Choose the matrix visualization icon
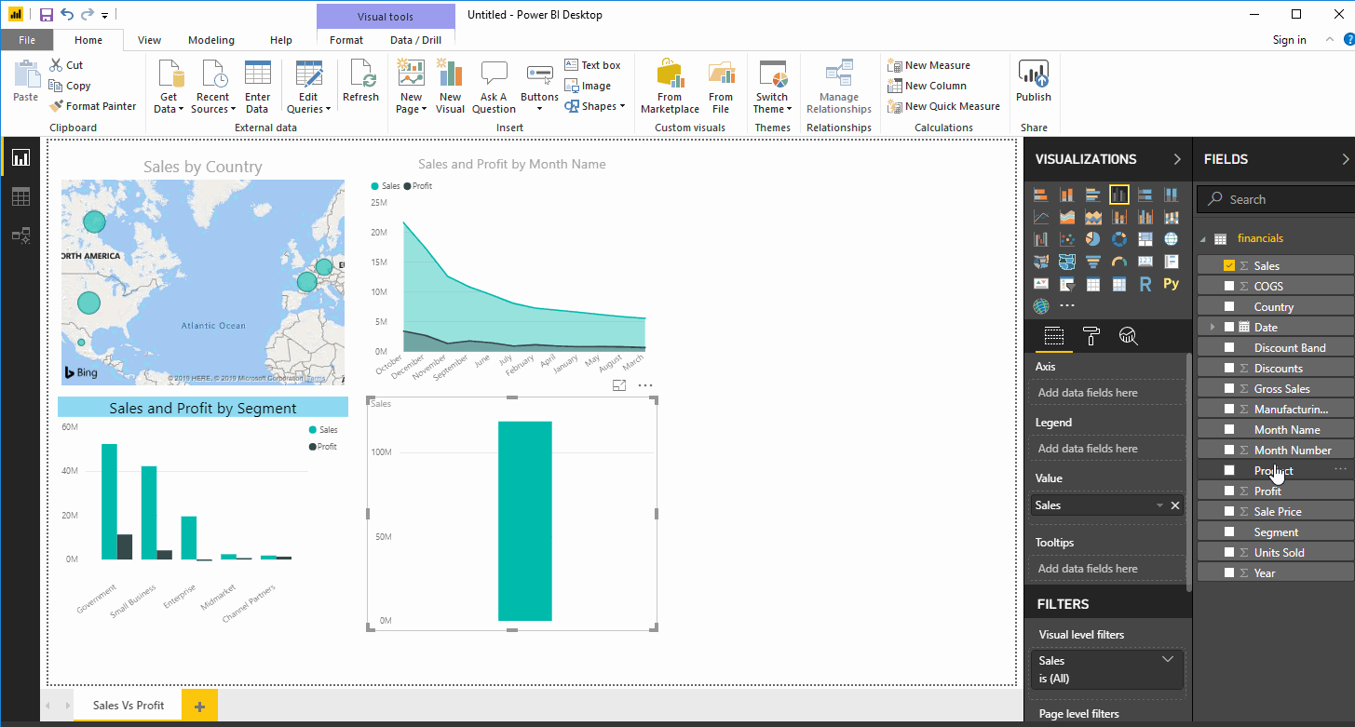 [1119, 284]
